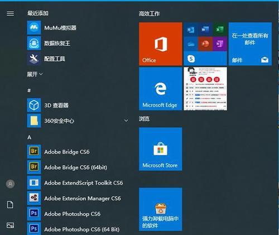
Task: Expand the 展开 recently added list
Action: click(35, 74)
